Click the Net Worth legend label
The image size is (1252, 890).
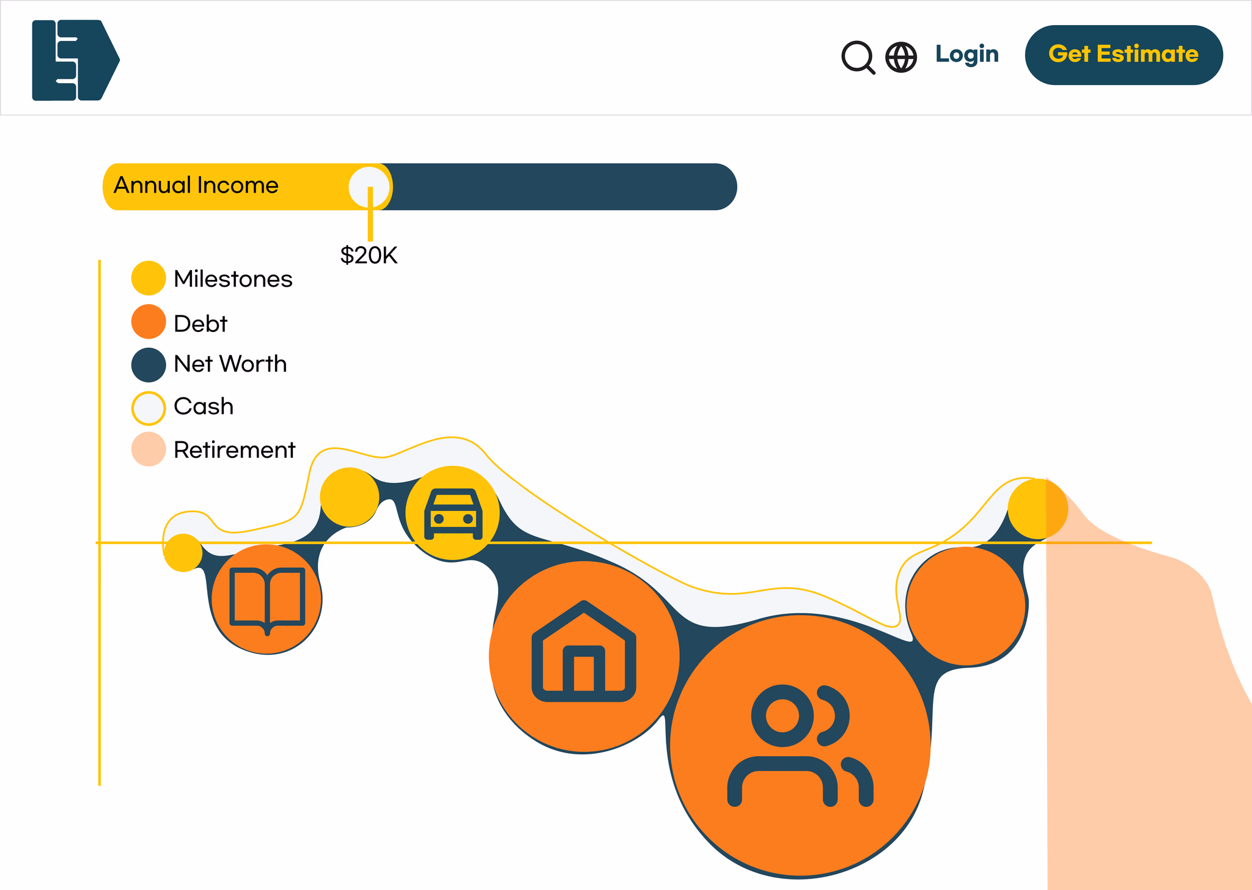(x=230, y=364)
